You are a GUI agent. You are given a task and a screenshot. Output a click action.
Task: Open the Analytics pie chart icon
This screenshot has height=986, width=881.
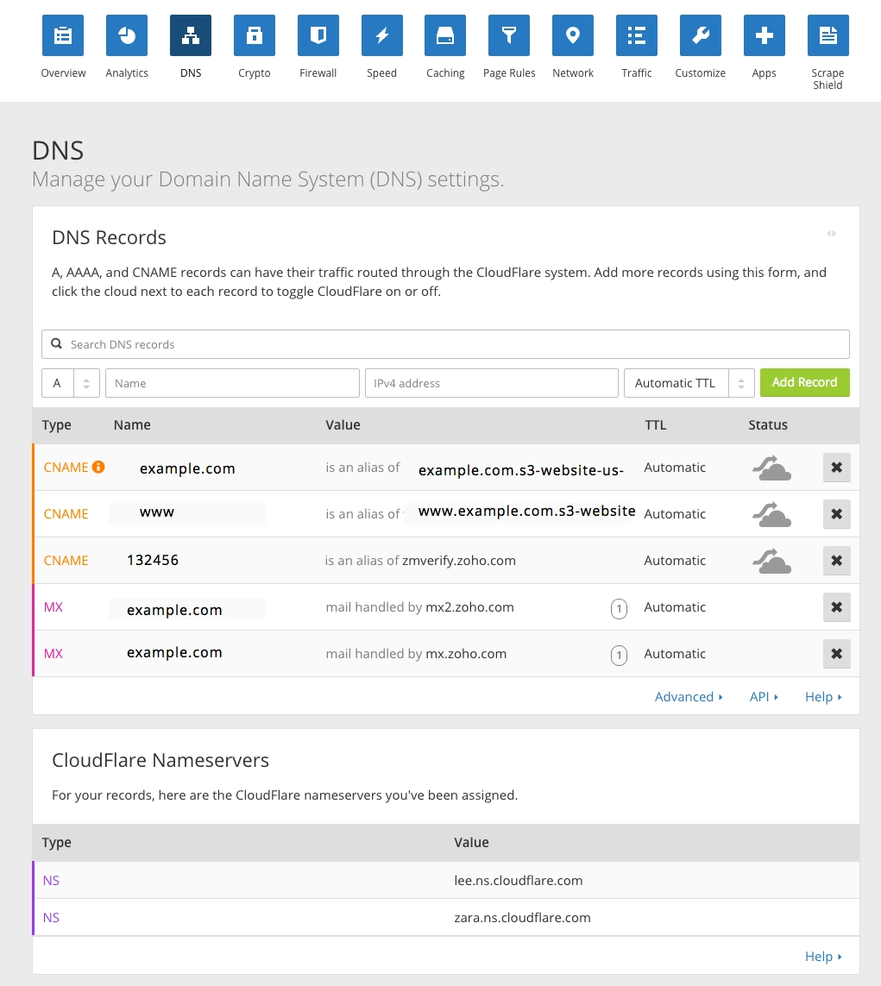tap(126, 35)
